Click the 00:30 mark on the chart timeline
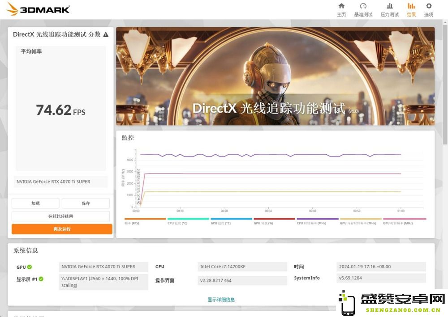This screenshot has width=448, height=317. click(x=268, y=211)
